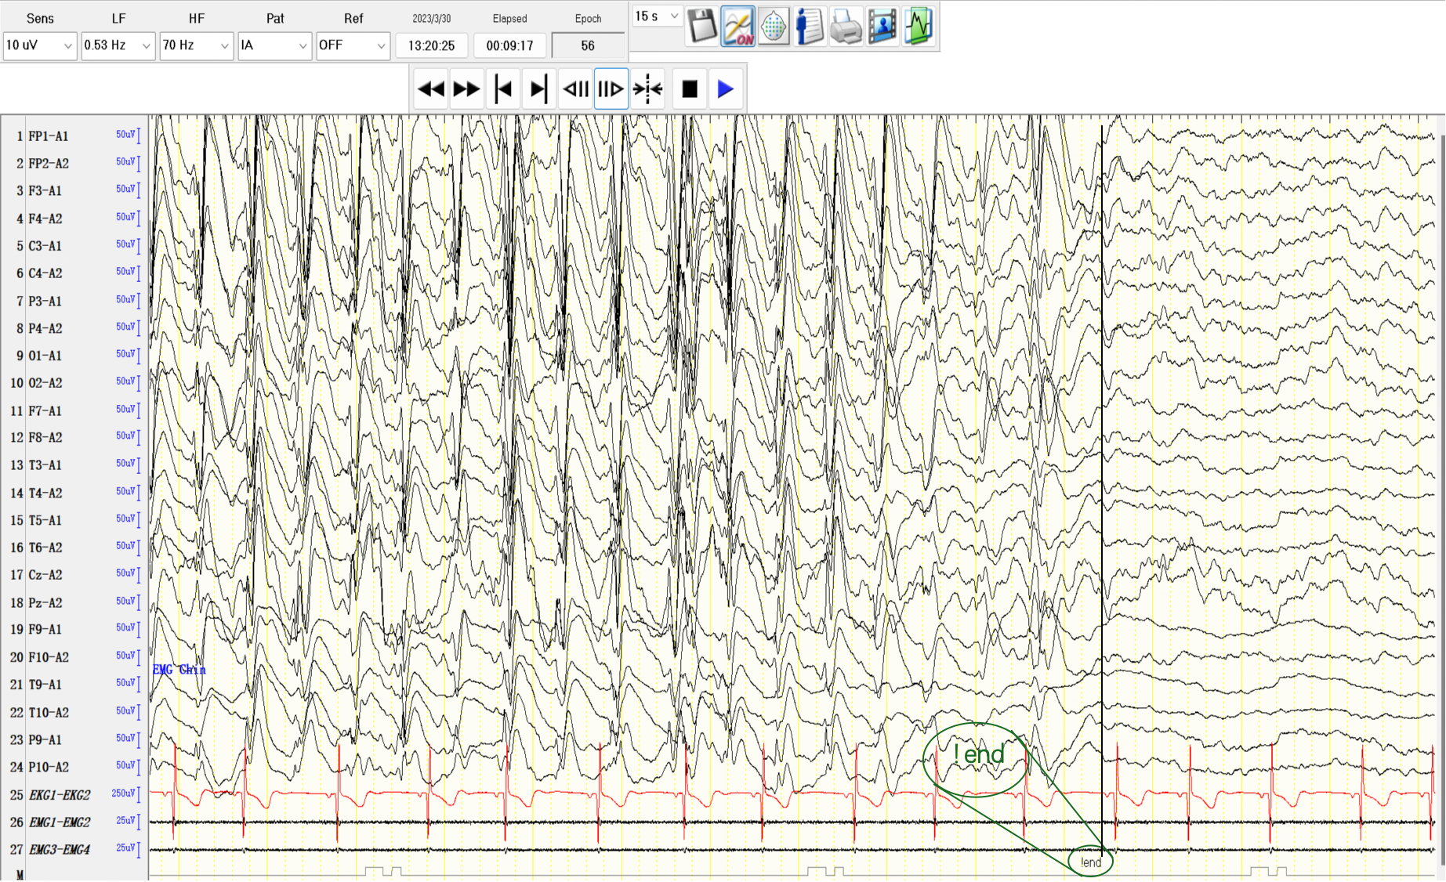1446x882 pixels.
Task: Click the fast rewind double-arrow icon
Action: pos(430,88)
